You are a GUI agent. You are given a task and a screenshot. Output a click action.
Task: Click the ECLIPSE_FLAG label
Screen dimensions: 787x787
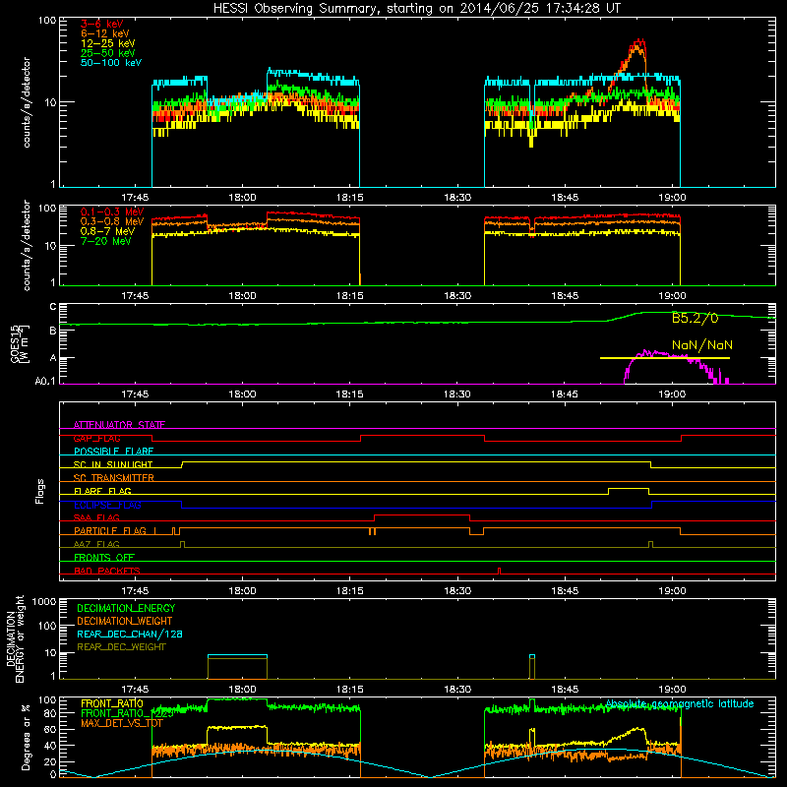tap(107, 505)
